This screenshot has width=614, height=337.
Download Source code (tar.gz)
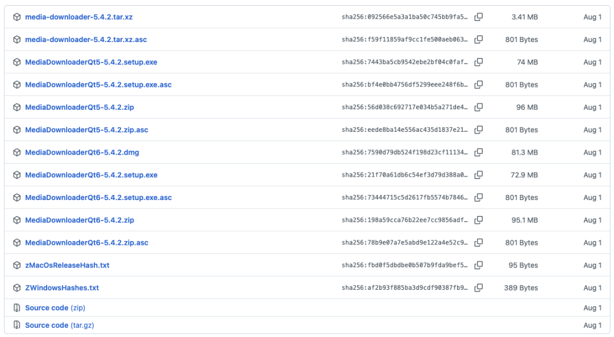[x=60, y=325]
